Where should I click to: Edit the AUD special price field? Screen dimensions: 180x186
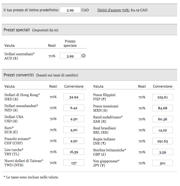70,56
